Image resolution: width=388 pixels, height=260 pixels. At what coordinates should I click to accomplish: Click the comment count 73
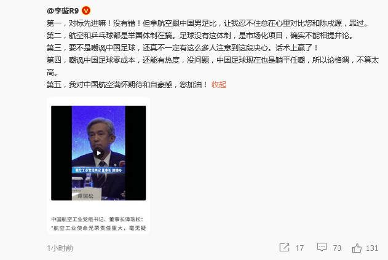point(337,248)
